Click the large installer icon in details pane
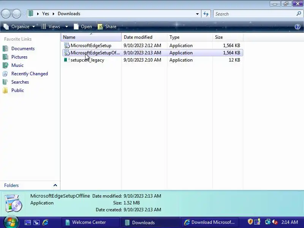Viewport: 304px width, 228px height. [13, 203]
